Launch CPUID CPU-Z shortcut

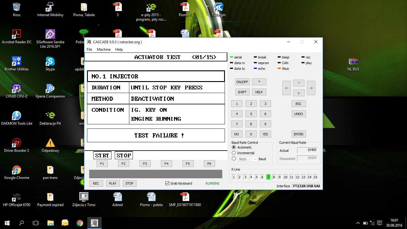[x=17, y=91]
